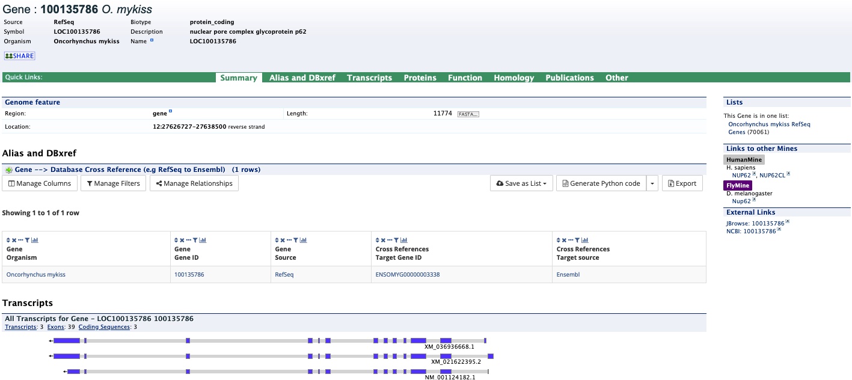The image size is (852, 380).
Task: Filter the Gene ID column
Action: 195,240
